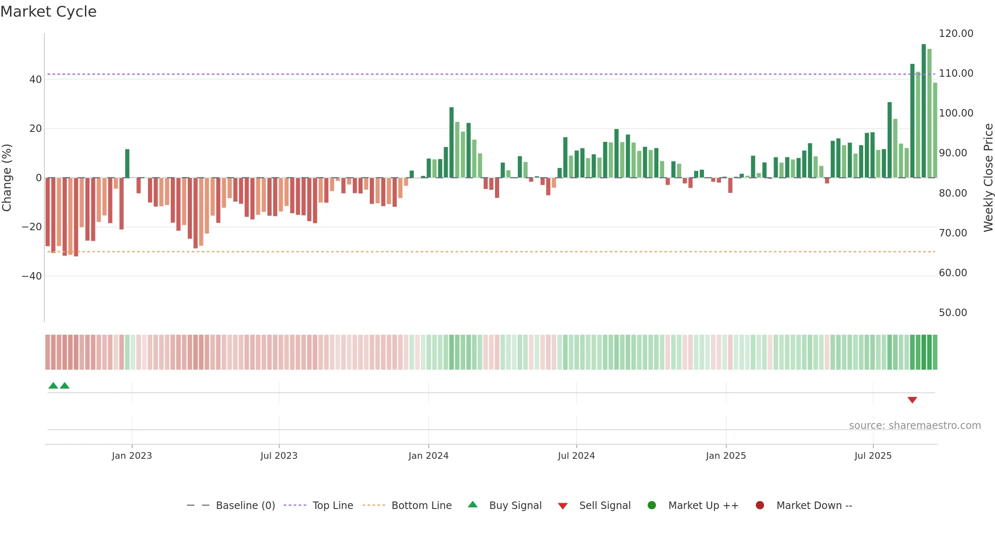Click the gray dashed Baseline legend swatch
Screen dimensions: 995x560
(x=198, y=505)
